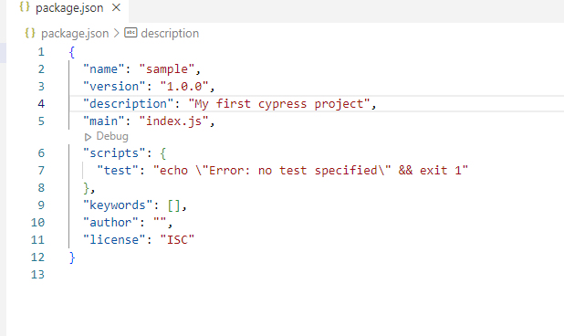Click line number 13 in gutter
564x336 pixels.
[37, 275]
